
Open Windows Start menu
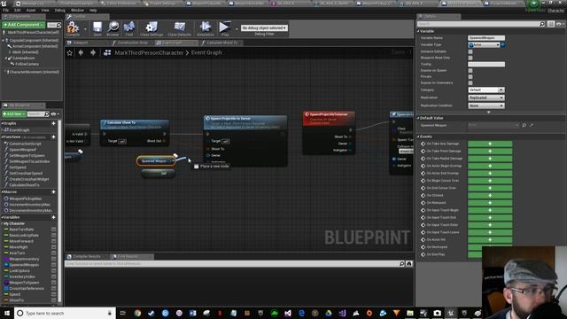coord(7,313)
